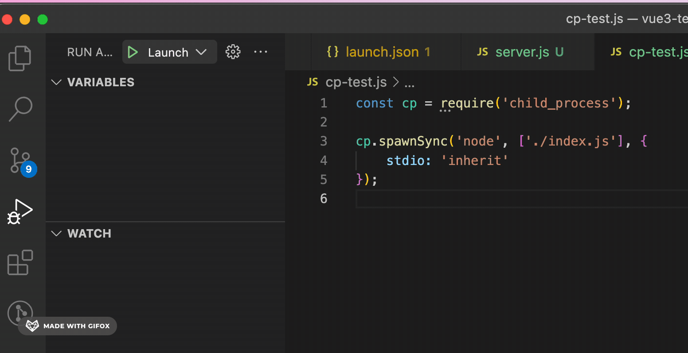Open the Explorer view icon
Viewport: 688px width, 353px height.
[20, 58]
